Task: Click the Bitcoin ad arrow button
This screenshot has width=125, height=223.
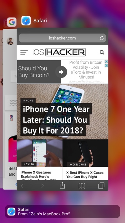Action: (61, 72)
